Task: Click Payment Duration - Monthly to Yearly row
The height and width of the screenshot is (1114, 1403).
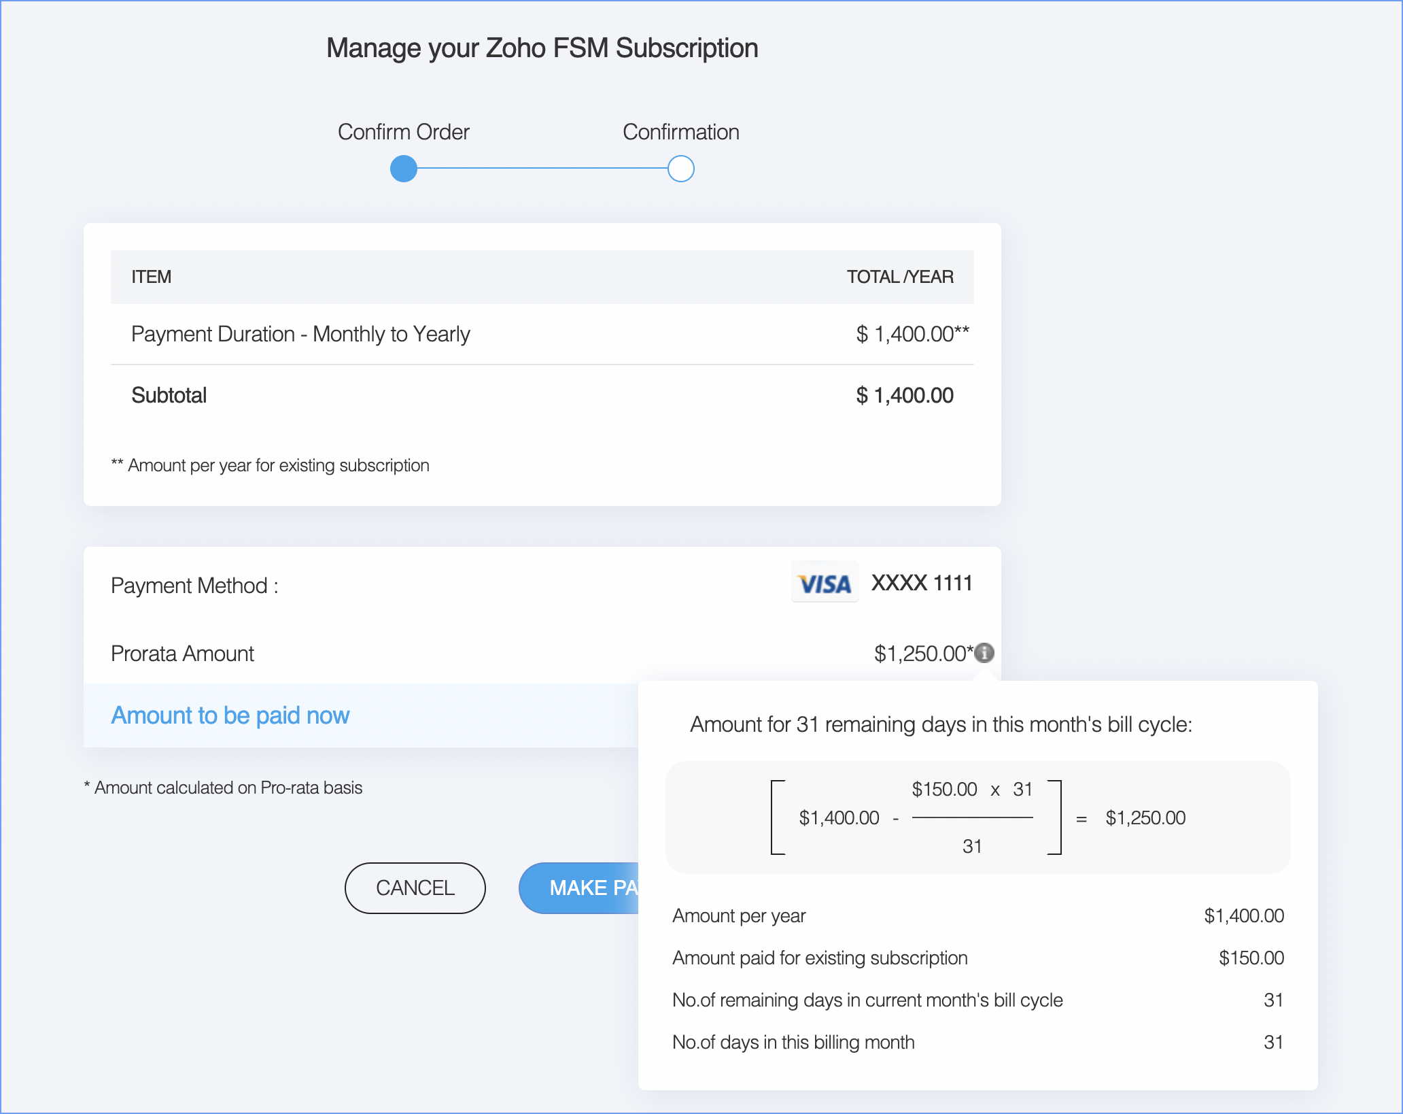Action: (x=300, y=334)
